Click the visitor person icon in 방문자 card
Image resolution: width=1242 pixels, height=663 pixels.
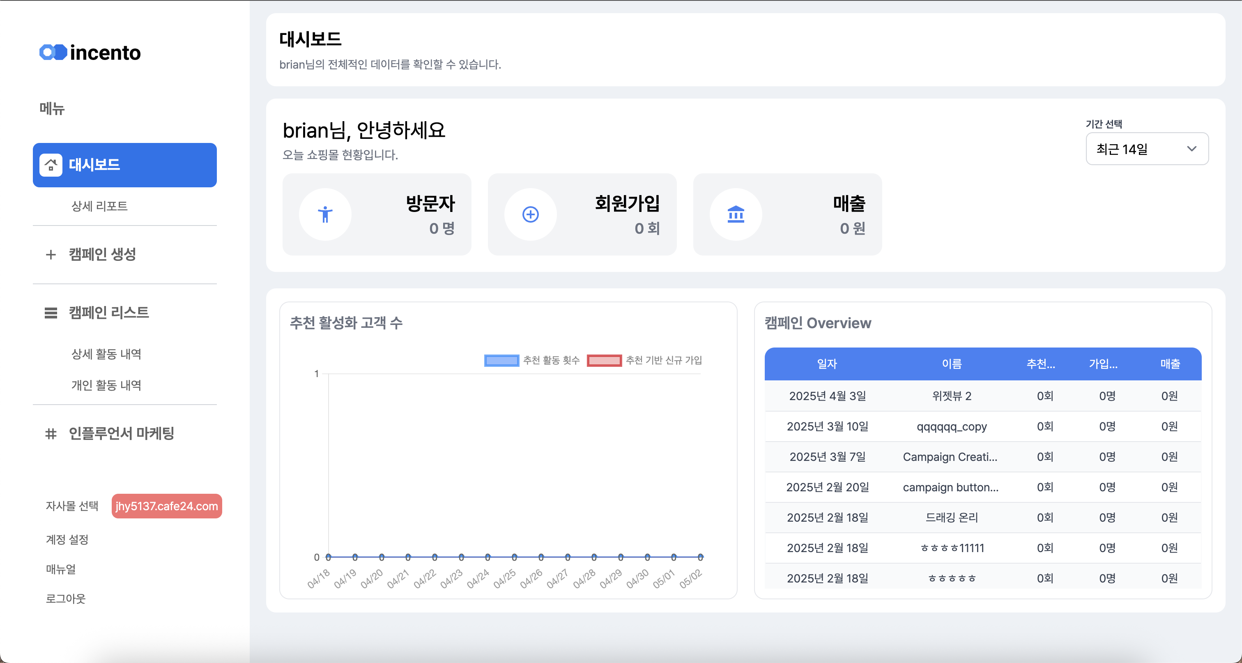pyautogui.click(x=325, y=214)
